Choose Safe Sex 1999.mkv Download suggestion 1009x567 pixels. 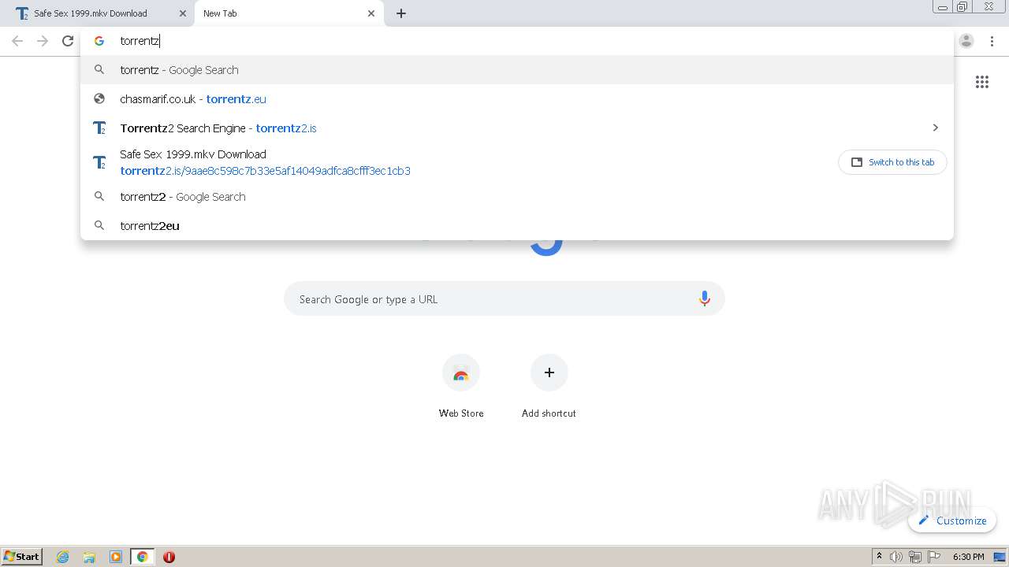(x=517, y=162)
